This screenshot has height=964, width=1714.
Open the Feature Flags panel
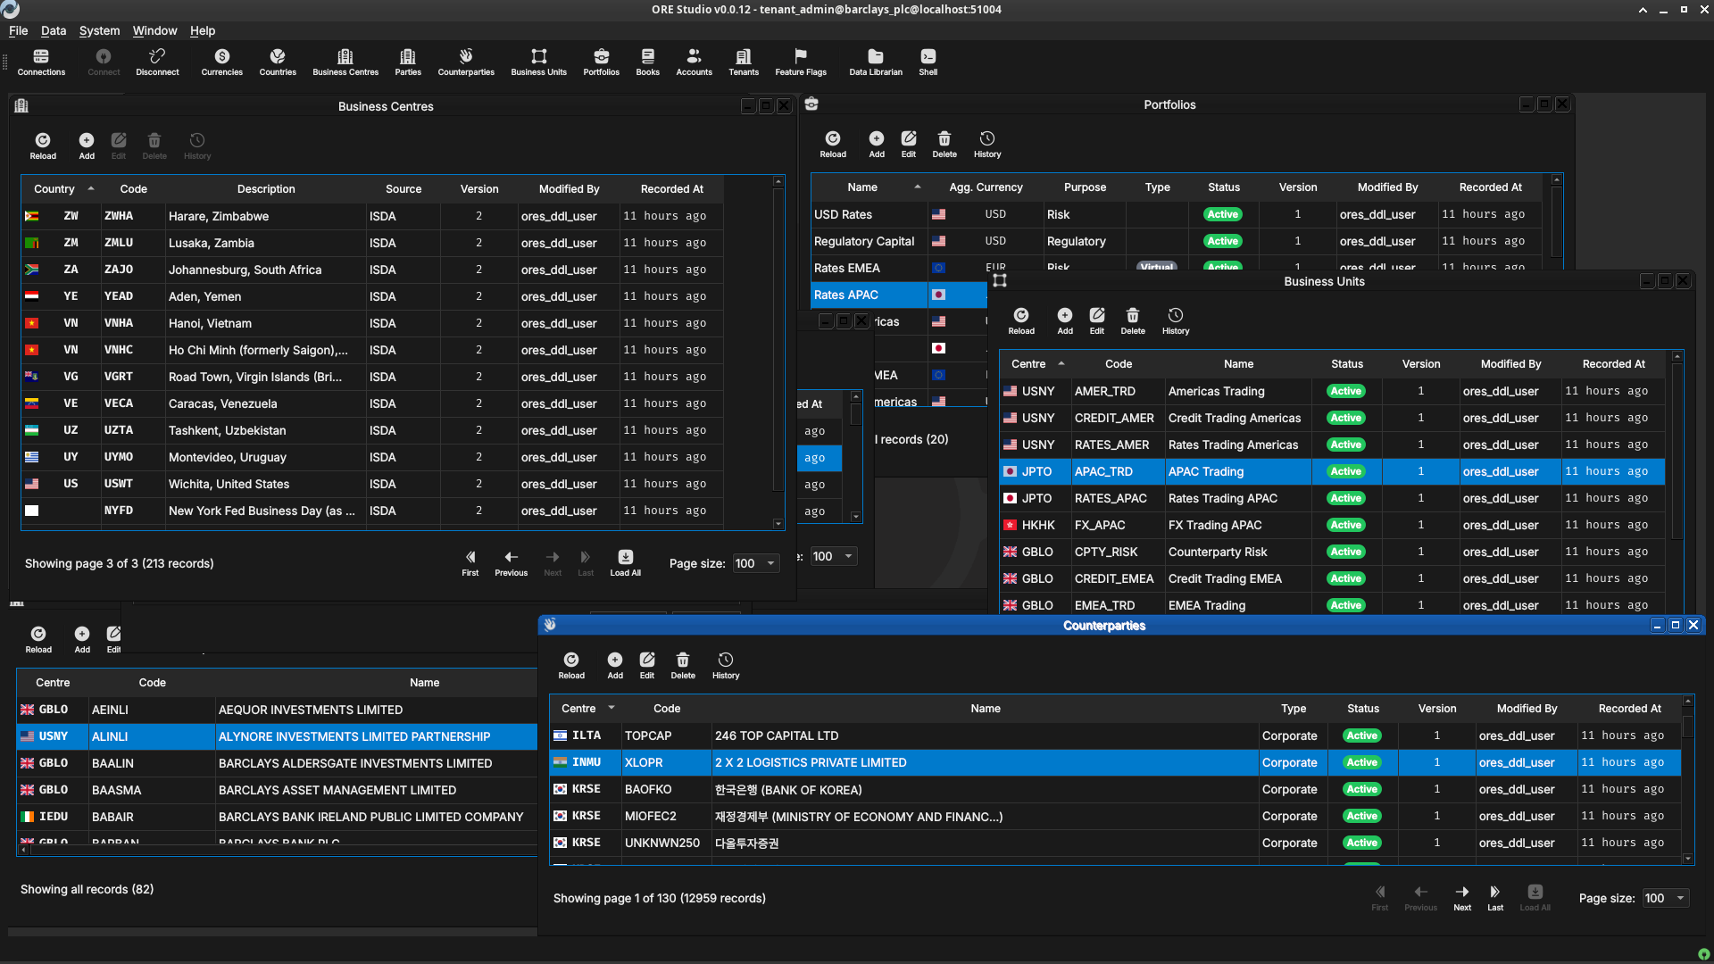pos(800,61)
